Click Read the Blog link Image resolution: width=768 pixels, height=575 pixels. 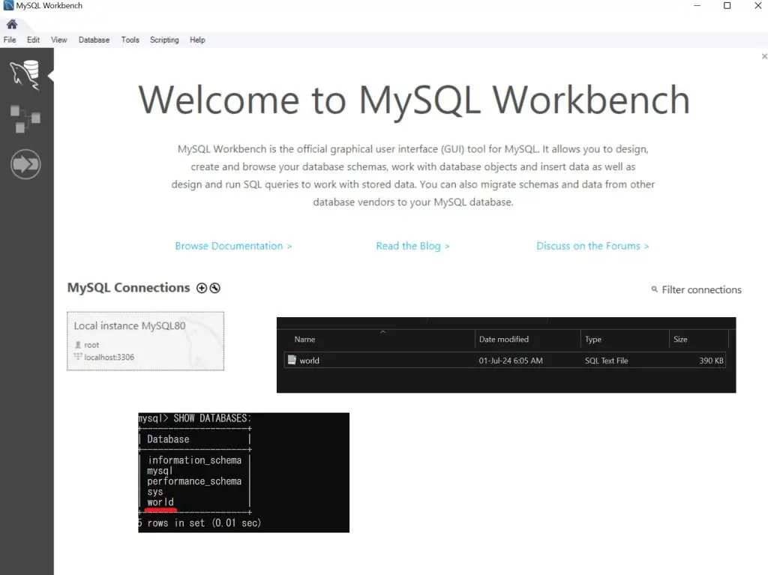[412, 246]
